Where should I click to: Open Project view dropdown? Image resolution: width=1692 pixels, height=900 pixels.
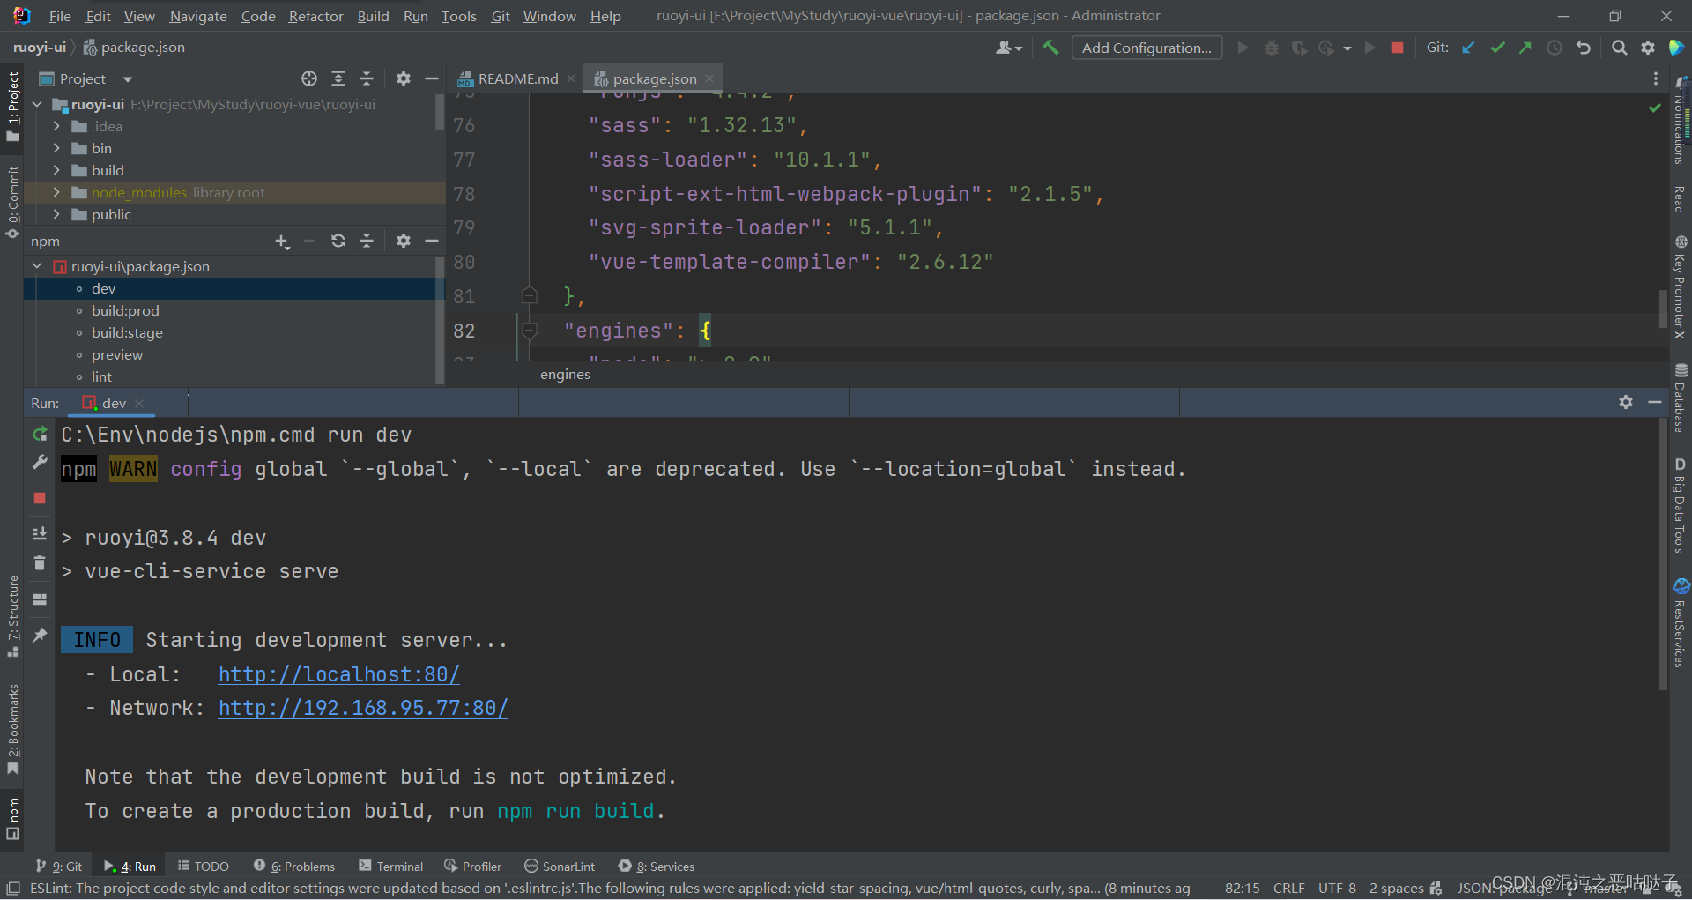[x=128, y=79]
